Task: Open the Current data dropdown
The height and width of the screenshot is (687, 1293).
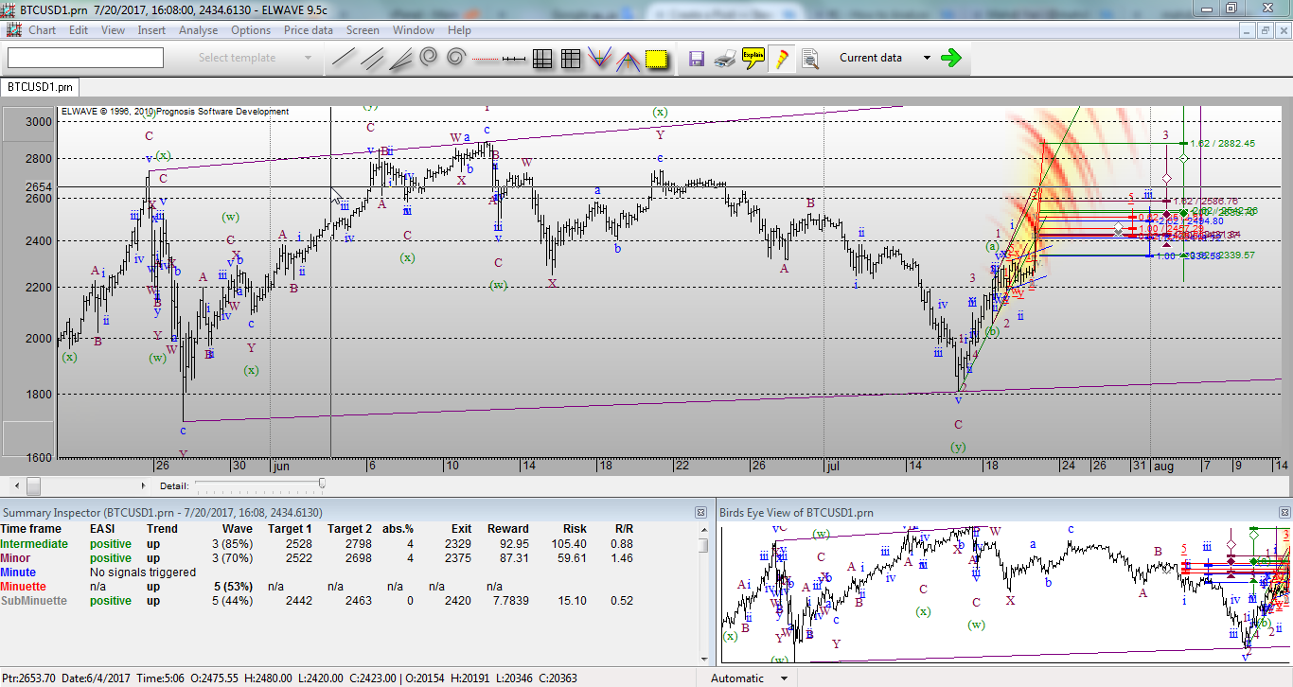Action: point(926,58)
